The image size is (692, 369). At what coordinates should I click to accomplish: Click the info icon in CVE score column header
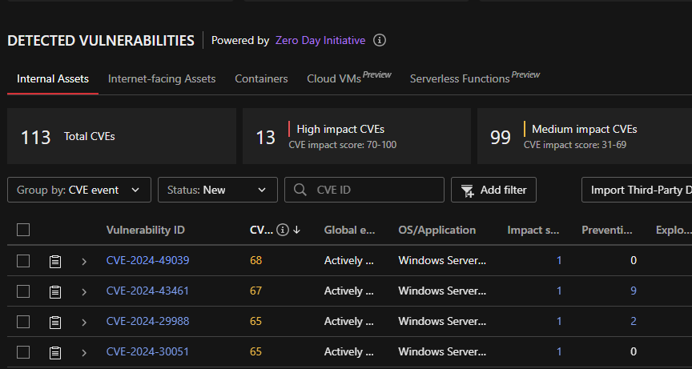coord(282,231)
